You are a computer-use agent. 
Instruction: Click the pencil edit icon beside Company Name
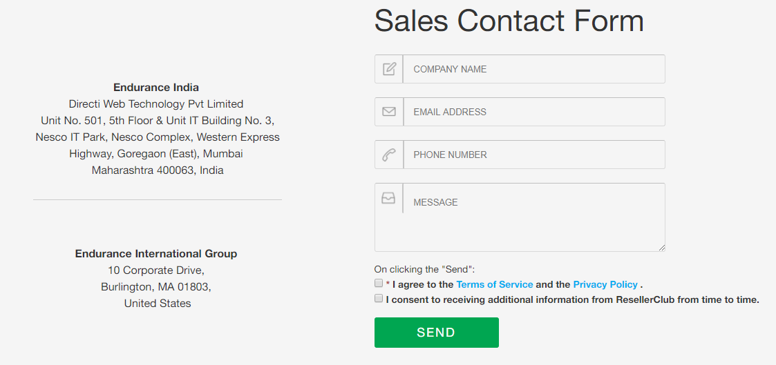389,69
